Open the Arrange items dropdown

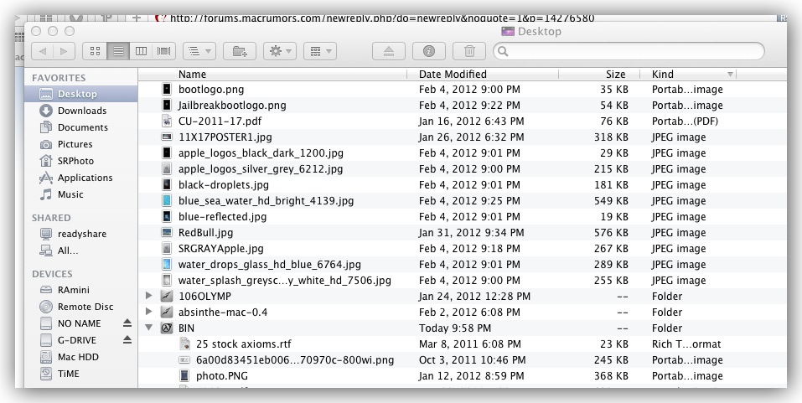point(199,51)
